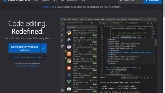This screenshot has width=165, height=93.
Task: Open the Extensions blocks icon in the activity bar
Action: pos(62,46)
